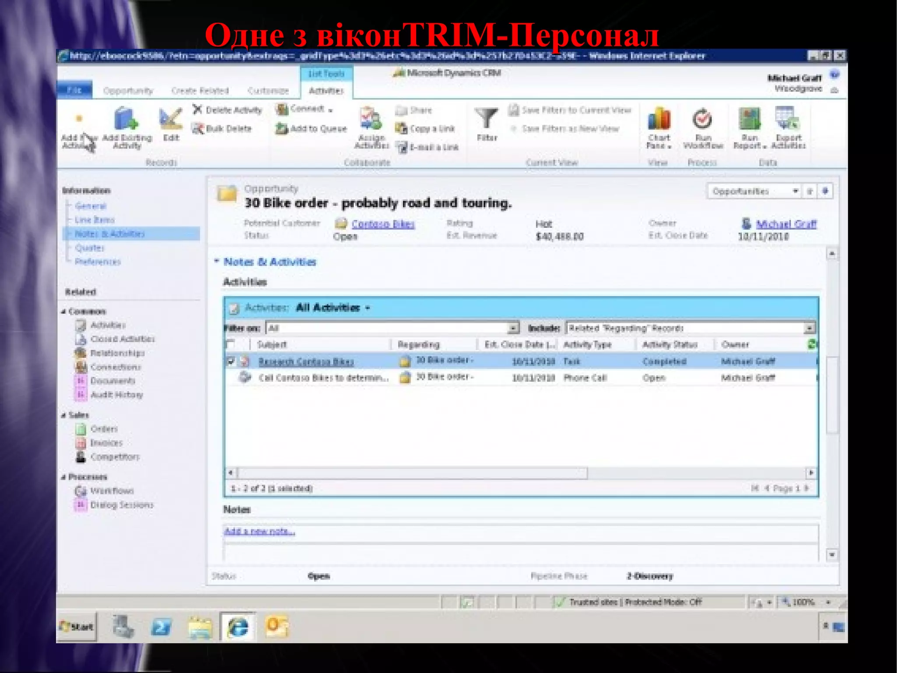
Task: Open Documents in sidebar
Action: (x=106, y=381)
